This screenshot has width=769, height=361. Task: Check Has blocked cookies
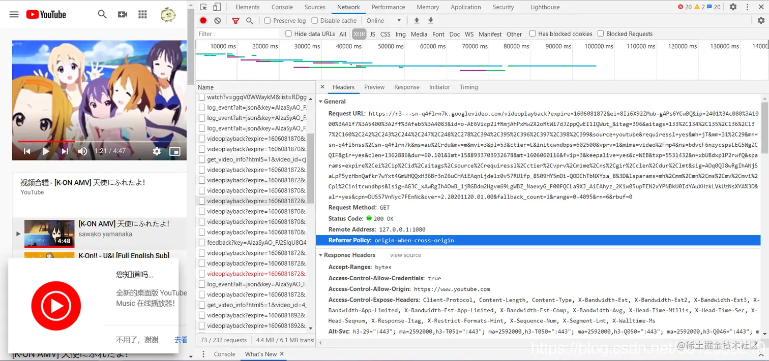(533, 34)
